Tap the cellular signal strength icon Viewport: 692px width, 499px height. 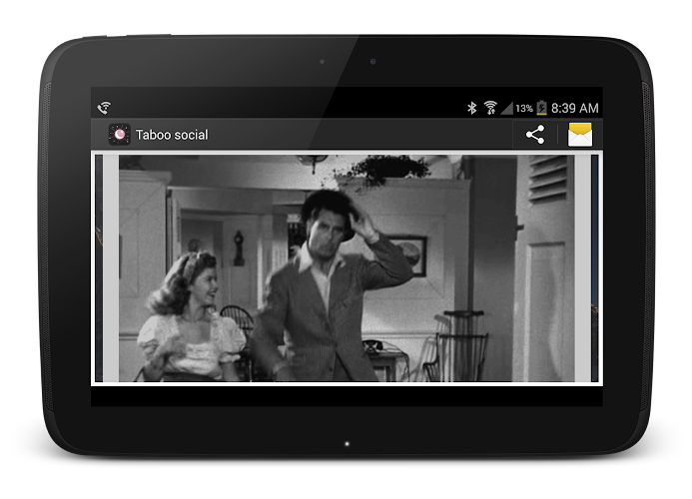pos(506,108)
